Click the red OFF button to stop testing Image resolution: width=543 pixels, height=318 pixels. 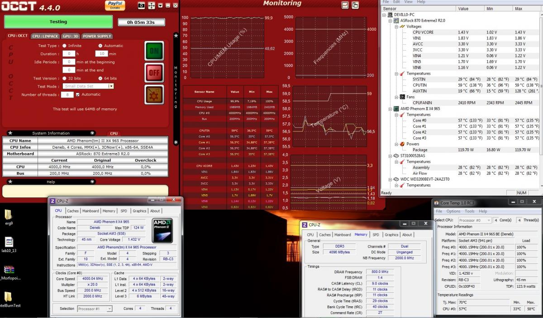[x=154, y=72]
